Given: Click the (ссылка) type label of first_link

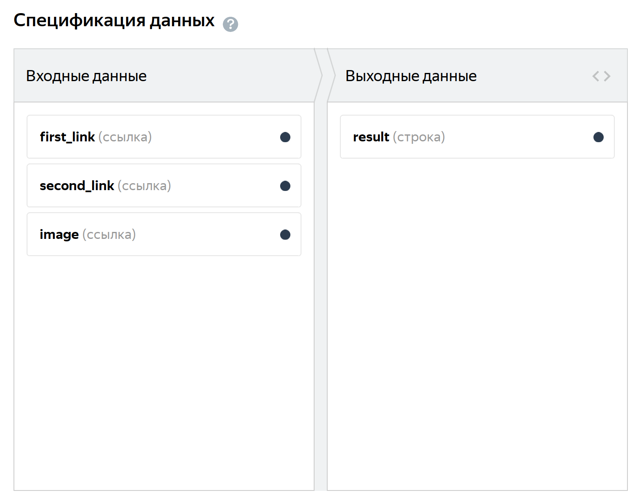Looking at the screenshot, I should (125, 137).
